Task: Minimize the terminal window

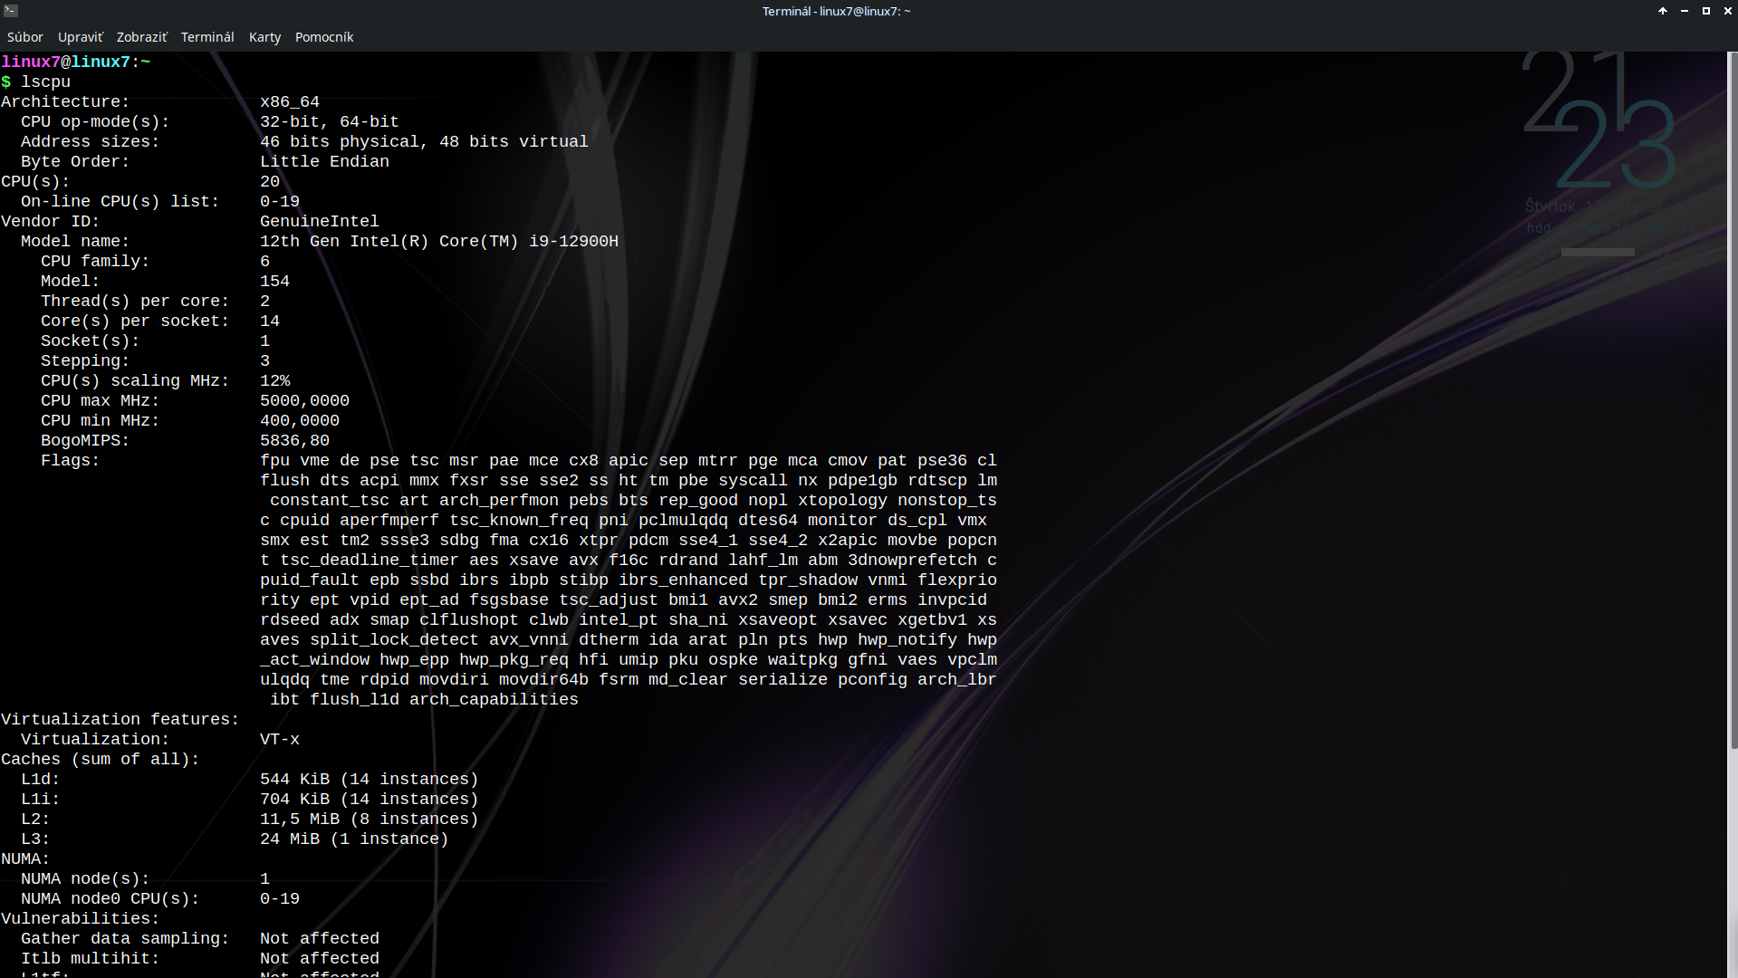Action: pos(1683,10)
